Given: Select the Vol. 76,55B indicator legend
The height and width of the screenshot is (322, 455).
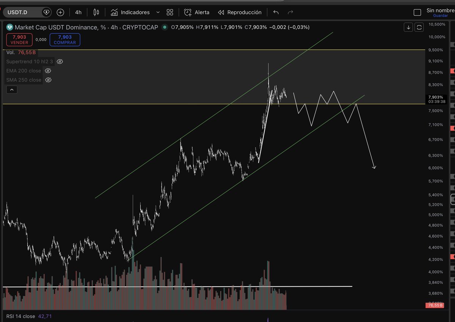Looking at the screenshot, I should coord(21,52).
